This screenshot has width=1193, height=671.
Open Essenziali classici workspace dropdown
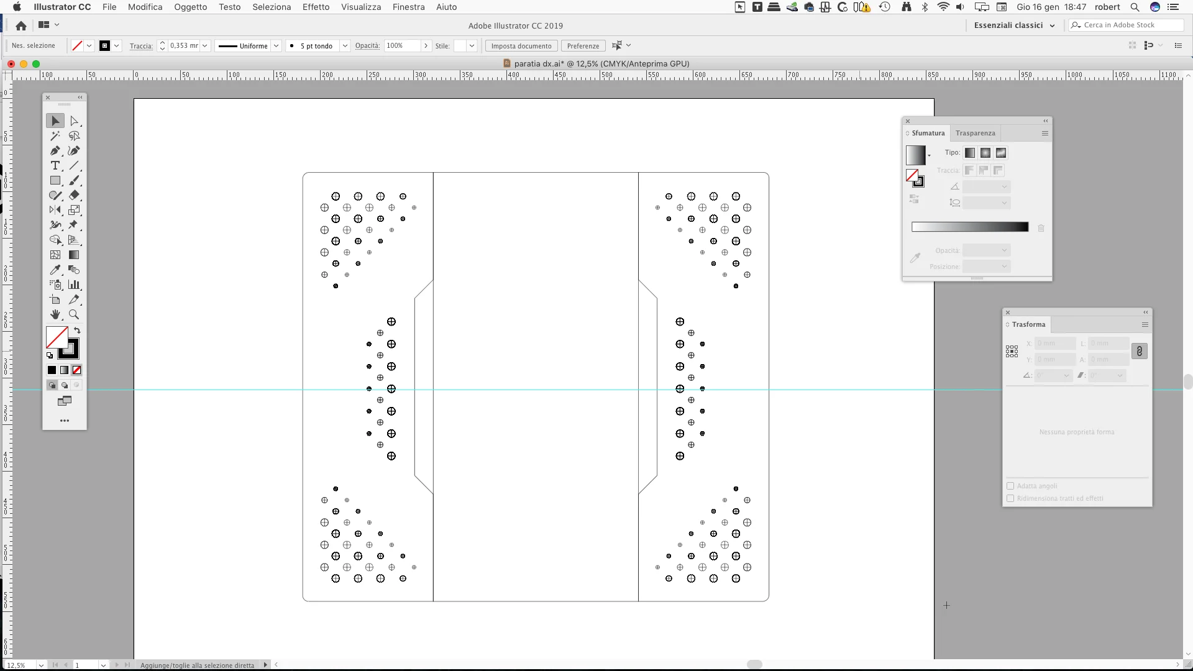(1014, 25)
